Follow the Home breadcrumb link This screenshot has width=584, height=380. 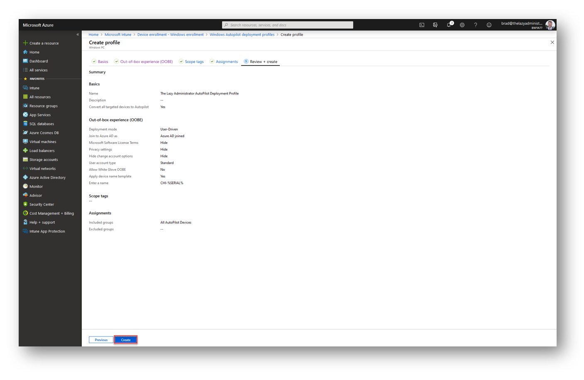point(93,34)
